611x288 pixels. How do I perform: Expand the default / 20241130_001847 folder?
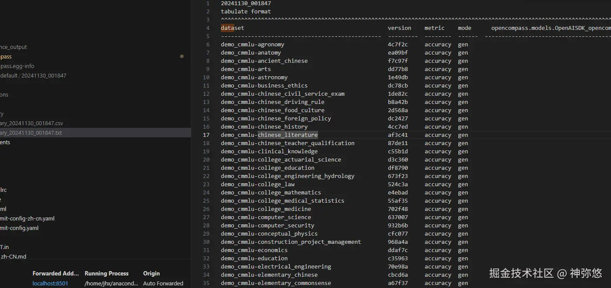(33, 75)
